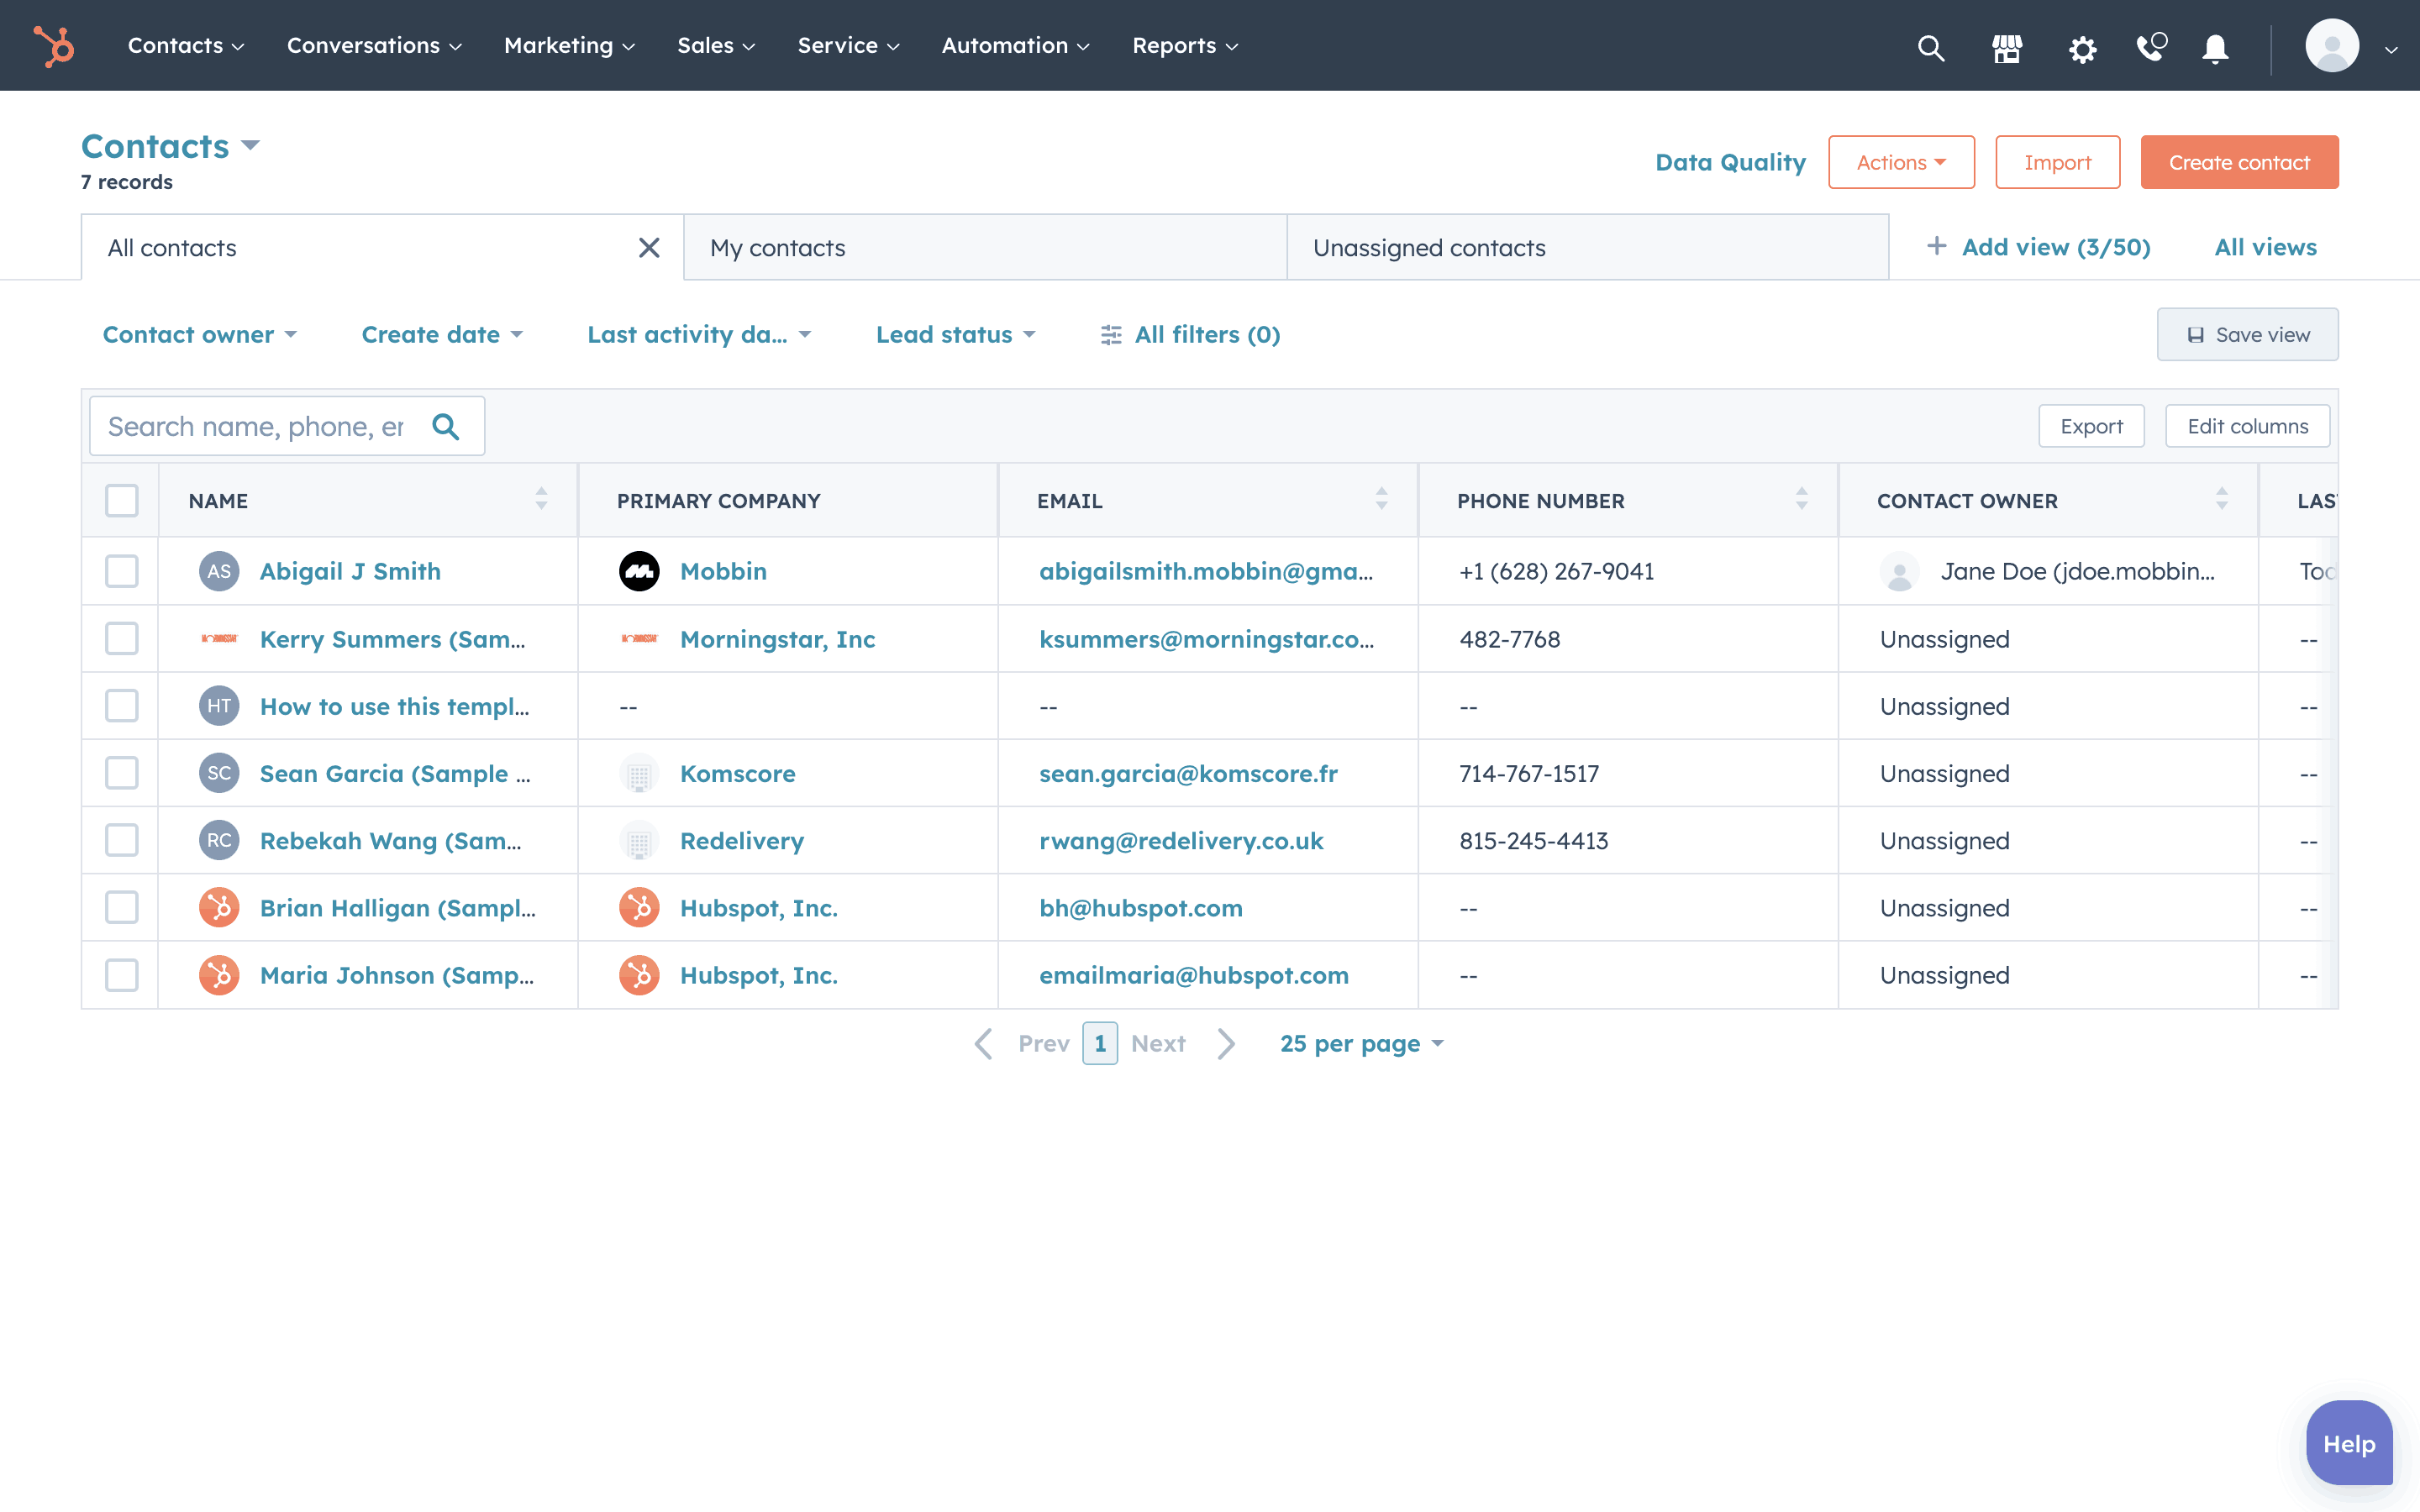Click the contacts search input field
The image size is (2420, 1512).
(x=256, y=427)
